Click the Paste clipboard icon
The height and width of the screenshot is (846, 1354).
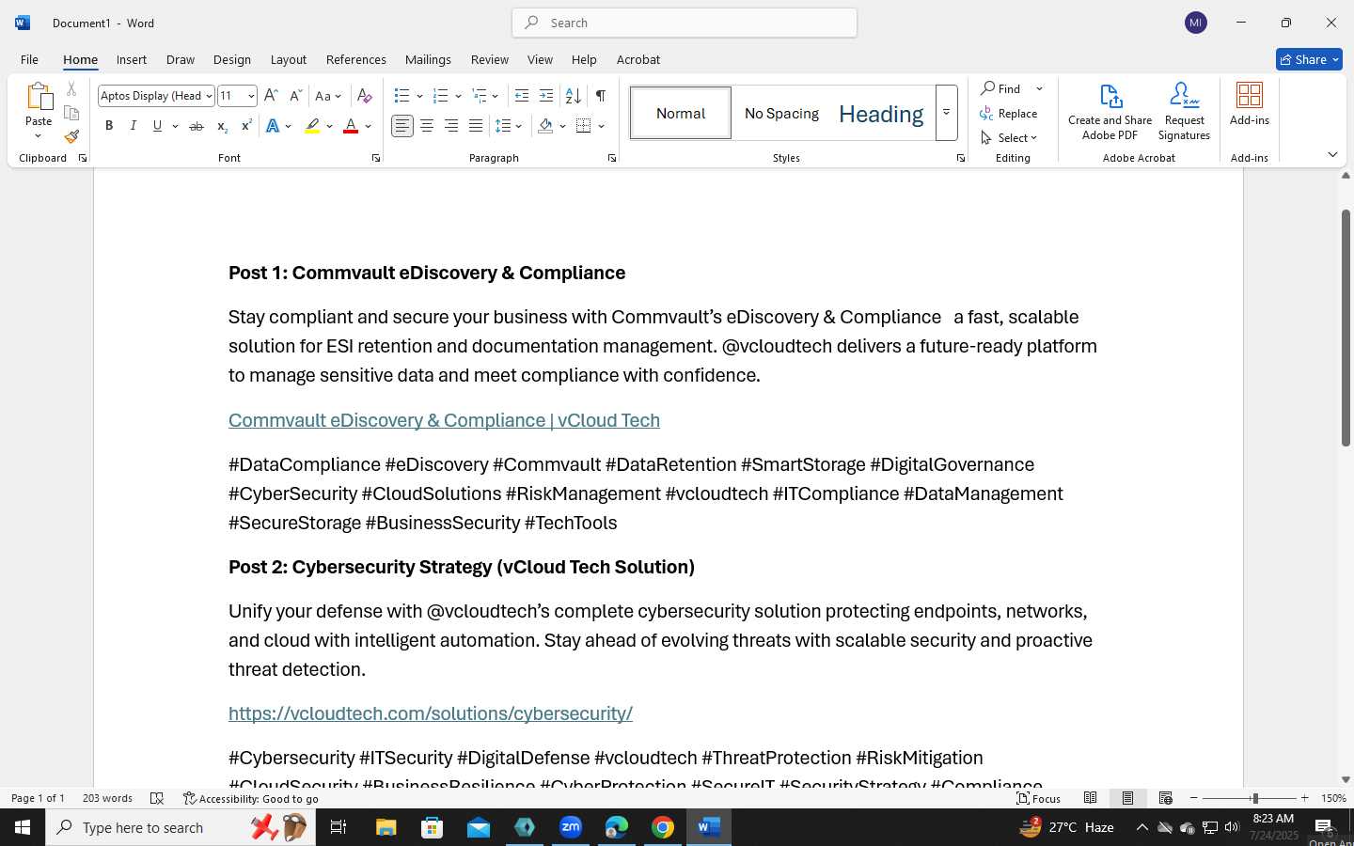(x=39, y=97)
